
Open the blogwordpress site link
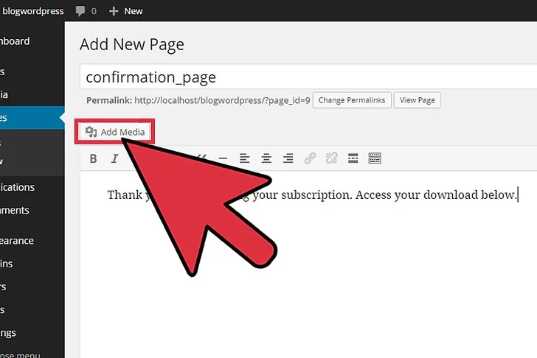tap(32, 11)
